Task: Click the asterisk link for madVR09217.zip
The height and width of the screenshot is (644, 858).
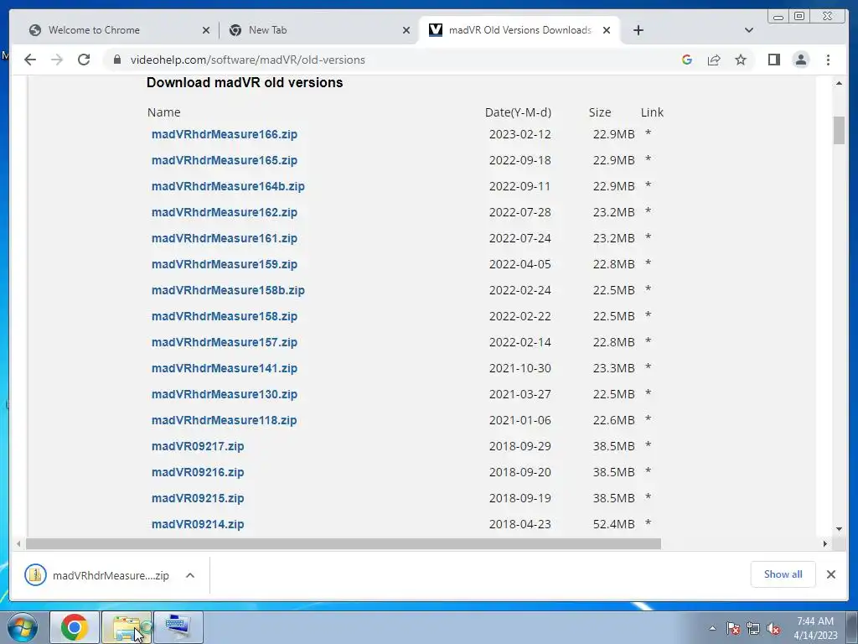Action: pos(648,445)
